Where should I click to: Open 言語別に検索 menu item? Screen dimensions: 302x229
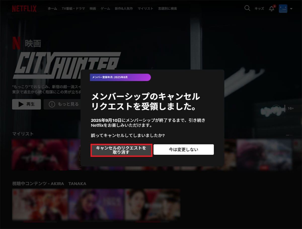[x=167, y=9]
